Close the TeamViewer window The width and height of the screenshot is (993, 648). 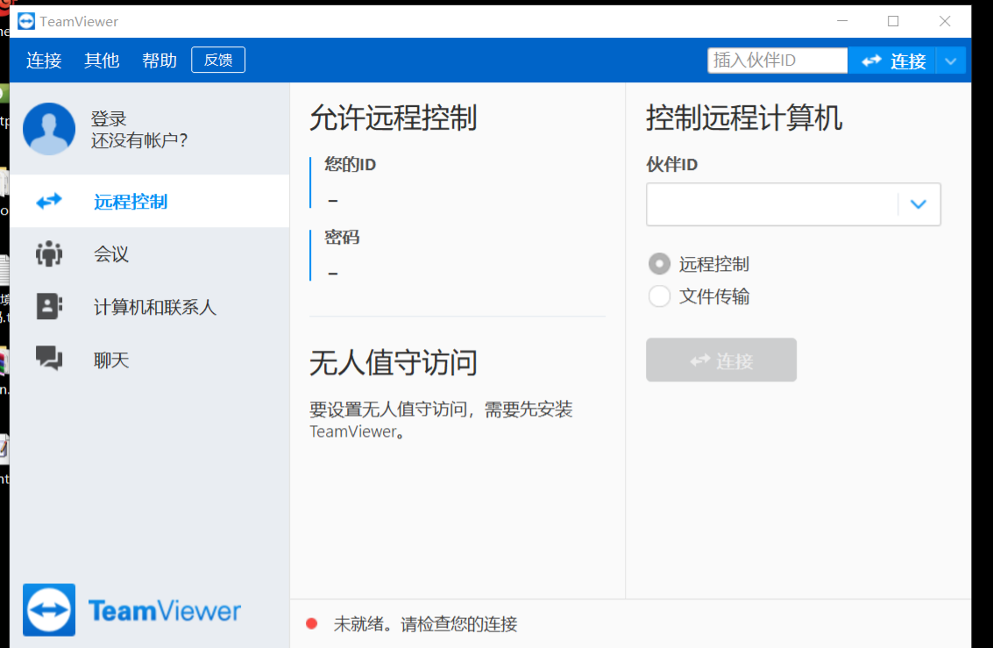click(x=945, y=21)
